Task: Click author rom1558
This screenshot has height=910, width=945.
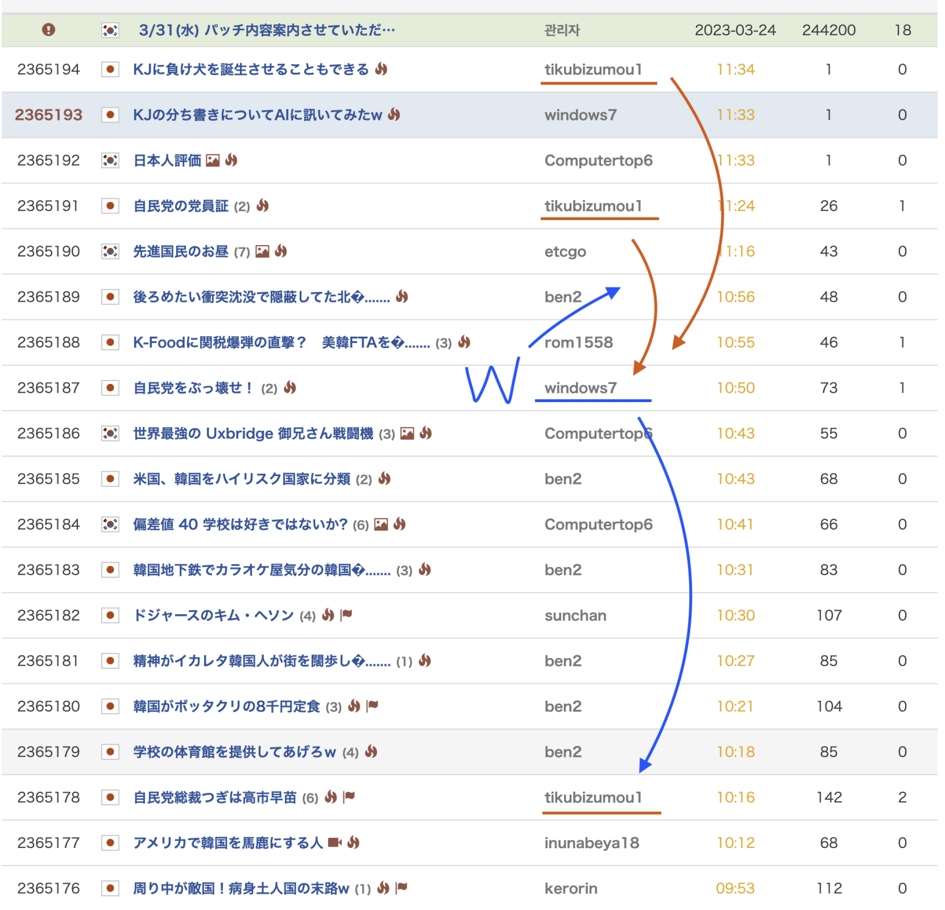Action: click(x=578, y=343)
